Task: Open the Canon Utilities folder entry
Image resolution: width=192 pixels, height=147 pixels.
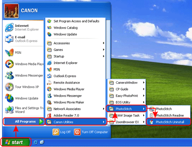Action: click(x=76, y=122)
